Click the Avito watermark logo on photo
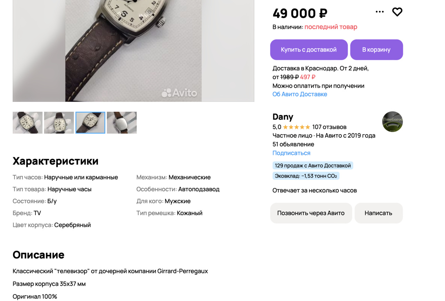 click(x=179, y=93)
